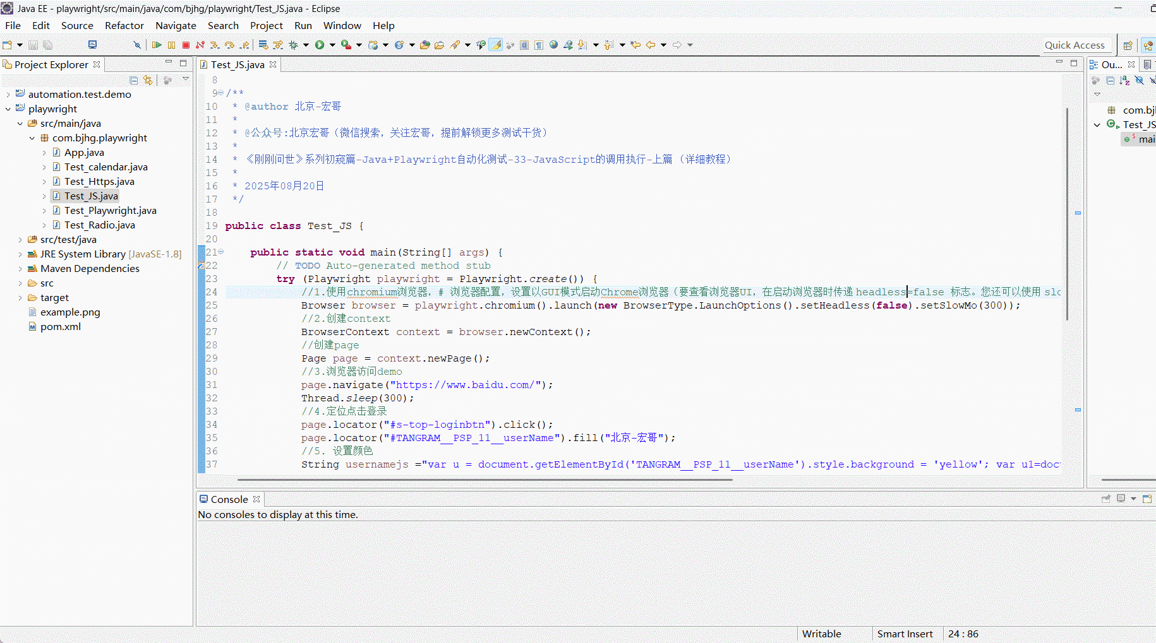
Task: Open the Run button dropdown arrow
Action: click(332, 45)
